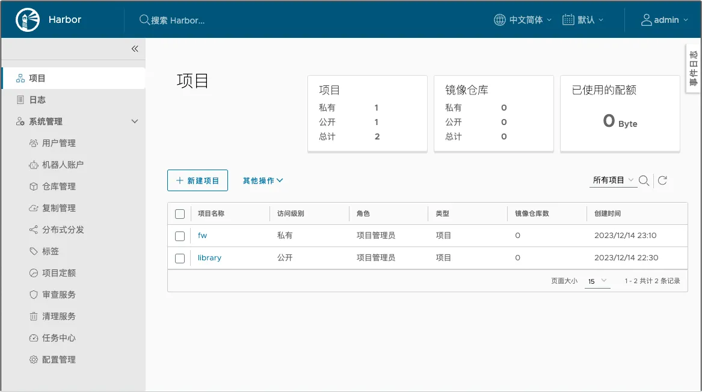Click the 任务中心 dashboard icon
Image resolution: width=702 pixels, height=392 pixels.
34,338
